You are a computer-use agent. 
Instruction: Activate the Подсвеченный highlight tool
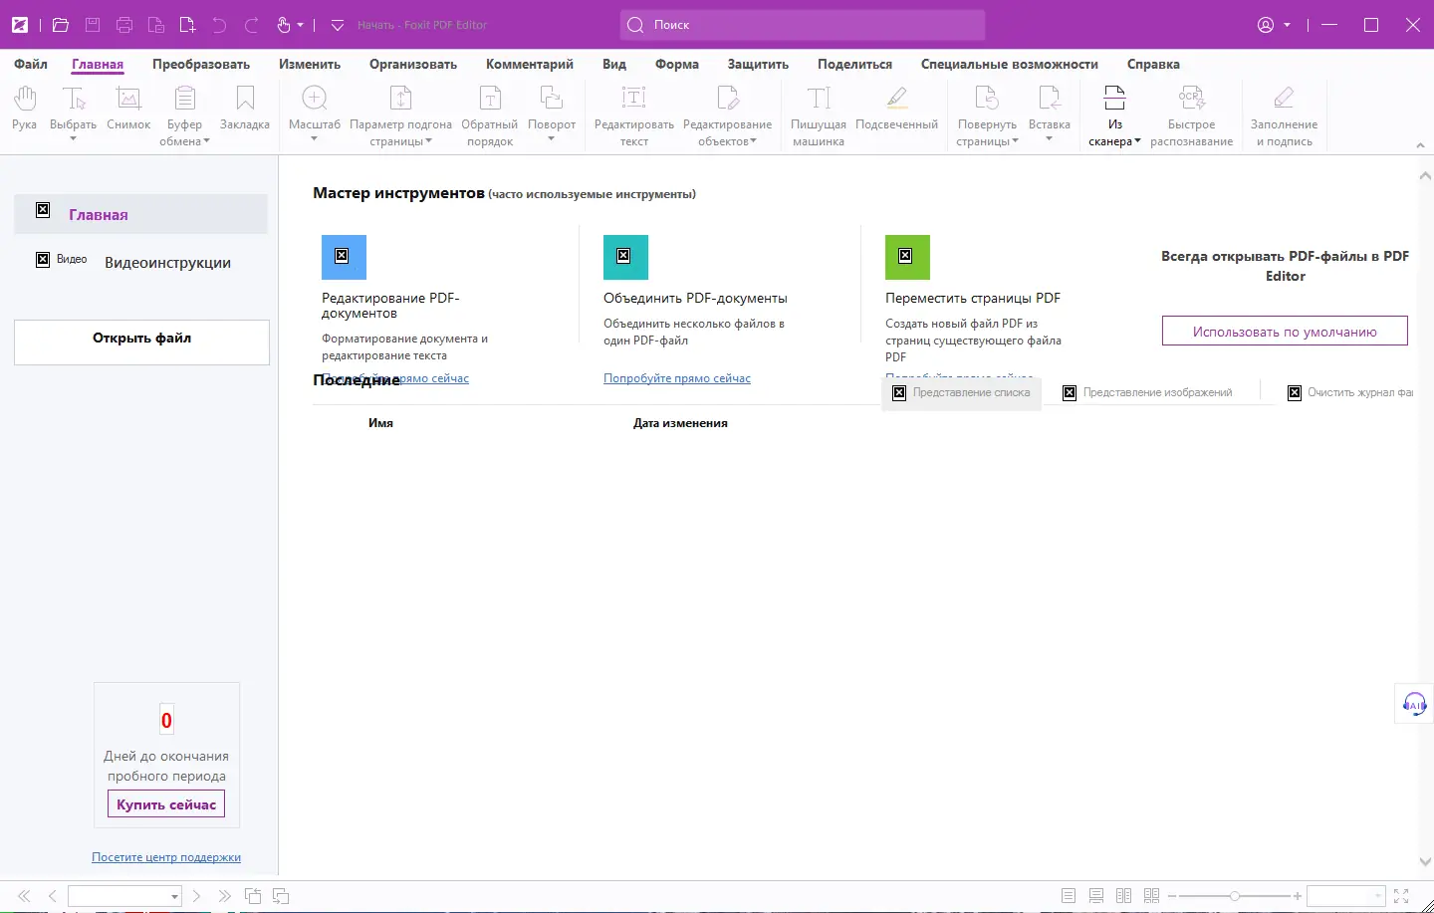pyautogui.click(x=896, y=109)
